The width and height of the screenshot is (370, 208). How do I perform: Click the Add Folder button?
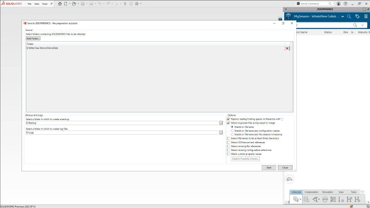click(33, 39)
